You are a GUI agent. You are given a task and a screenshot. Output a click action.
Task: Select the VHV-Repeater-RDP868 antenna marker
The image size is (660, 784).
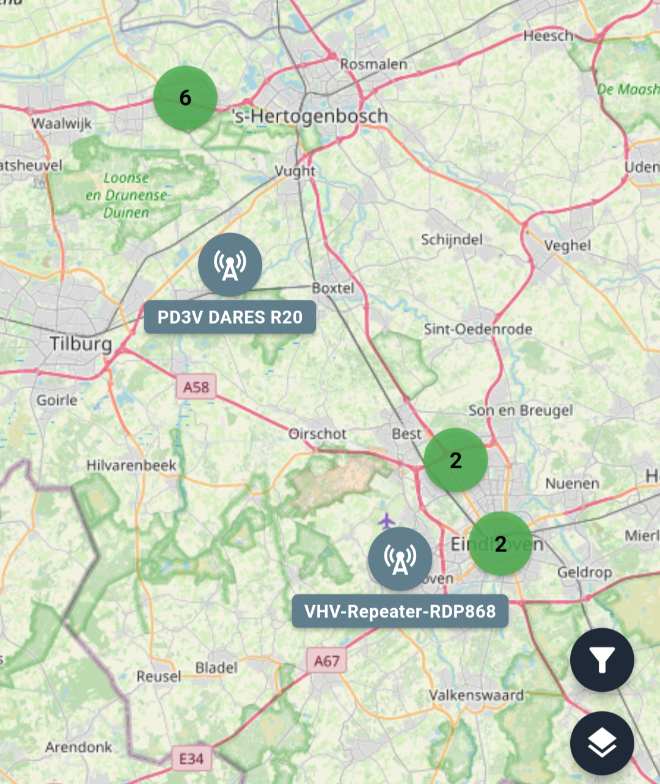(400, 559)
